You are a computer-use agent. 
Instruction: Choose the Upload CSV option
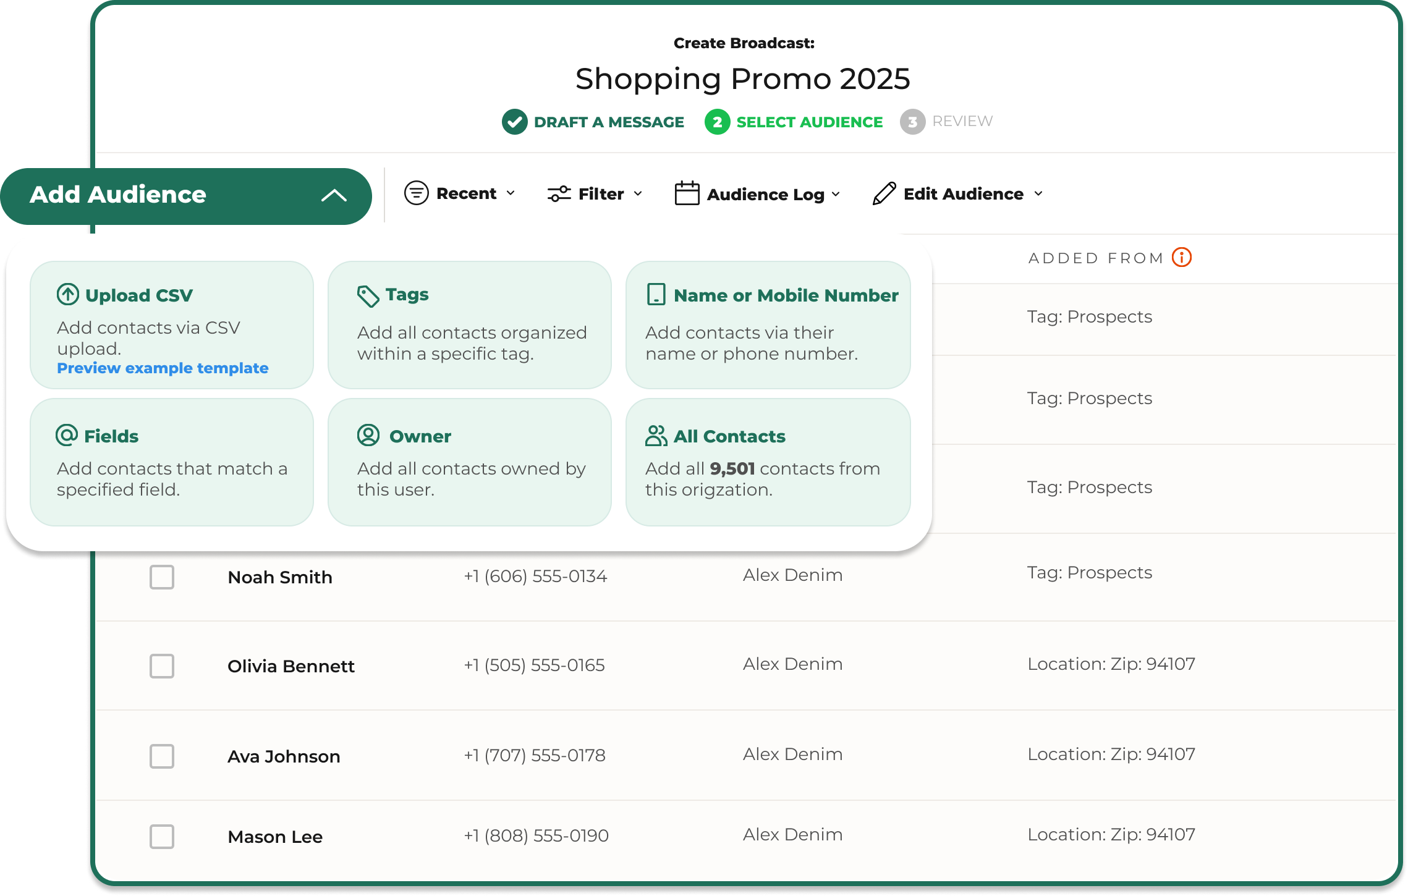point(172,325)
